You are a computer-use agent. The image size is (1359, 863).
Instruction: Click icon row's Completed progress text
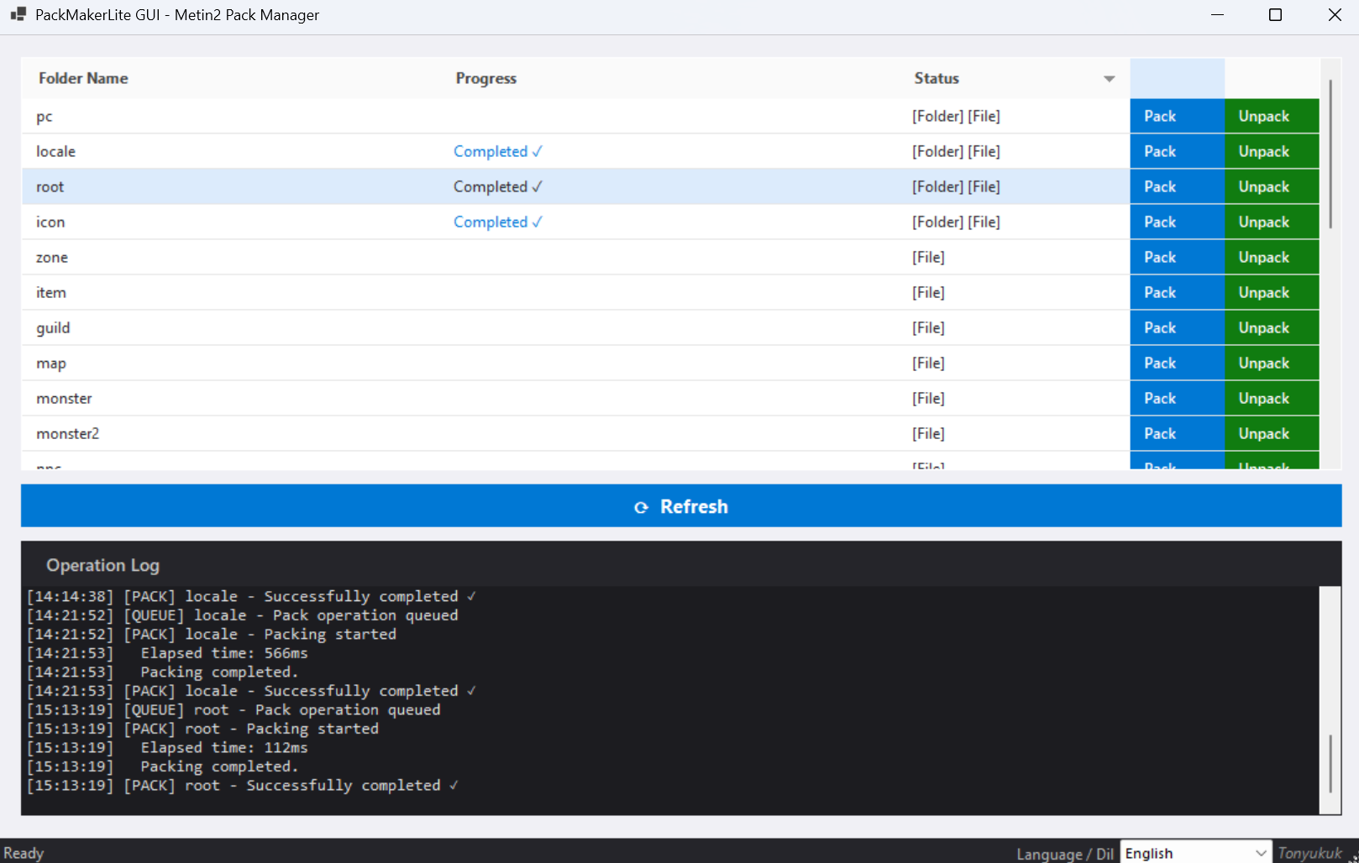pos(498,222)
